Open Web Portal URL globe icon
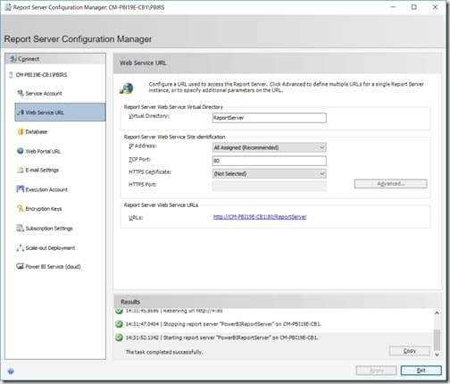The width and height of the screenshot is (450, 384). click(21, 151)
